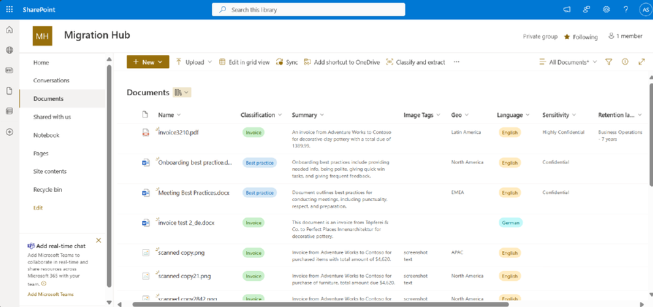Open Pages in site navigation
Viewport: 653px width, 307px height.
pyautogui.click(x=41, y=153)
